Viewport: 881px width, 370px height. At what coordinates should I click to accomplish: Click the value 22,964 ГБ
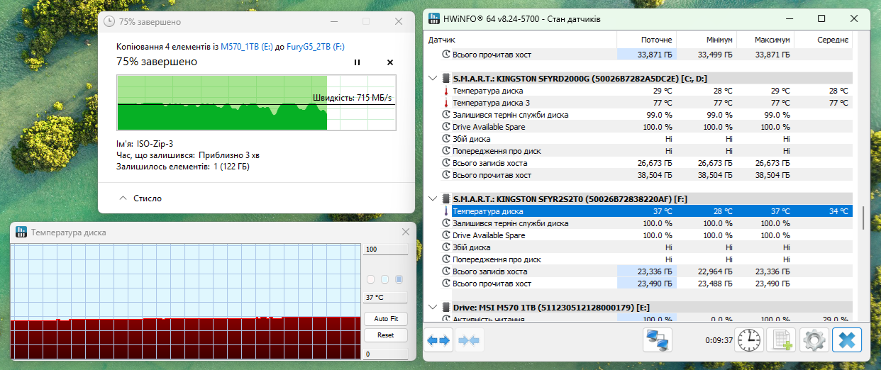[715, 271]
